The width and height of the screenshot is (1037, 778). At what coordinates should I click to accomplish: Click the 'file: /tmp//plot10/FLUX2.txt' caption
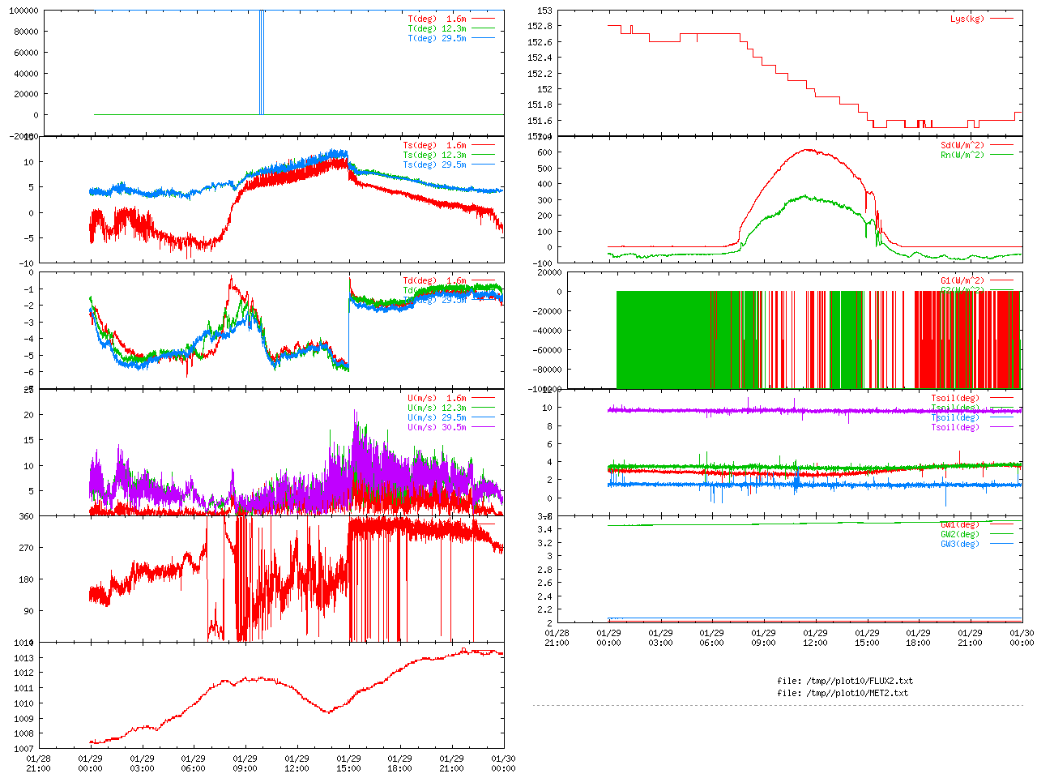coord(845,681)
